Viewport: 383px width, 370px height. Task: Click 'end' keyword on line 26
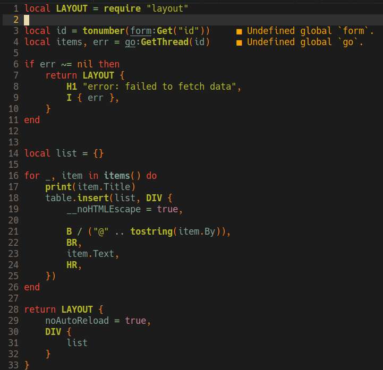click(32, 287)
